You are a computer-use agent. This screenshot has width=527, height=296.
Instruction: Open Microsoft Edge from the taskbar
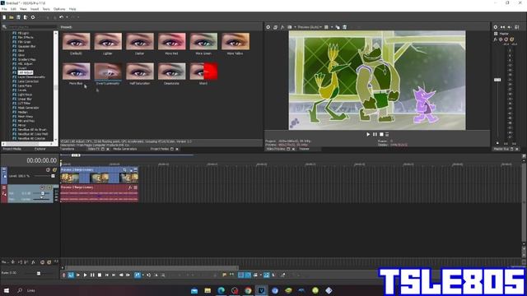point(221,290)
